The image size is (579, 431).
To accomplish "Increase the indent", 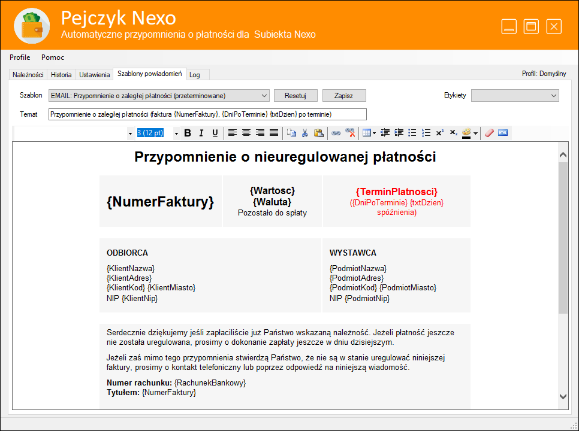I will [x=399, y=133].
